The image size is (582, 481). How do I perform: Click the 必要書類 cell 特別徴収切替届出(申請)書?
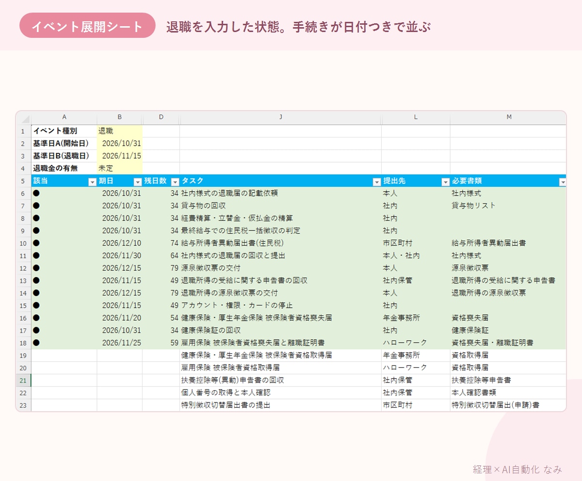(495, 405)
